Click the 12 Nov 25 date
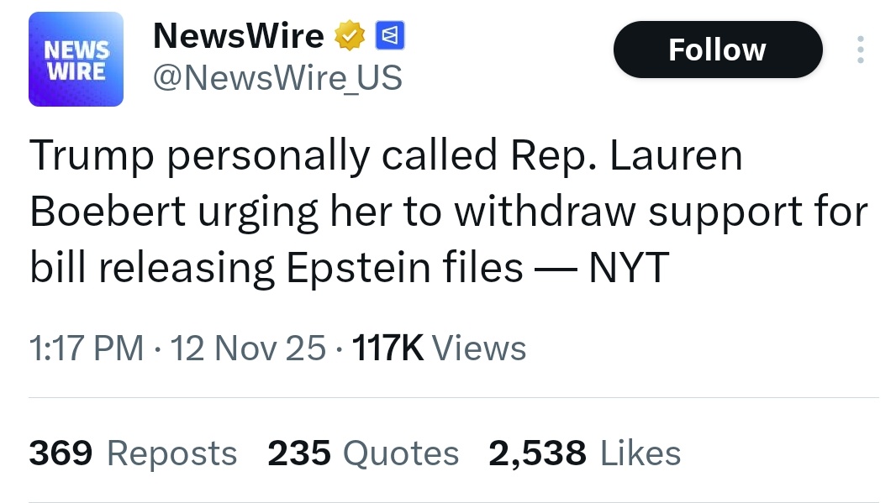896x503 pixels. tap(248, 348)
